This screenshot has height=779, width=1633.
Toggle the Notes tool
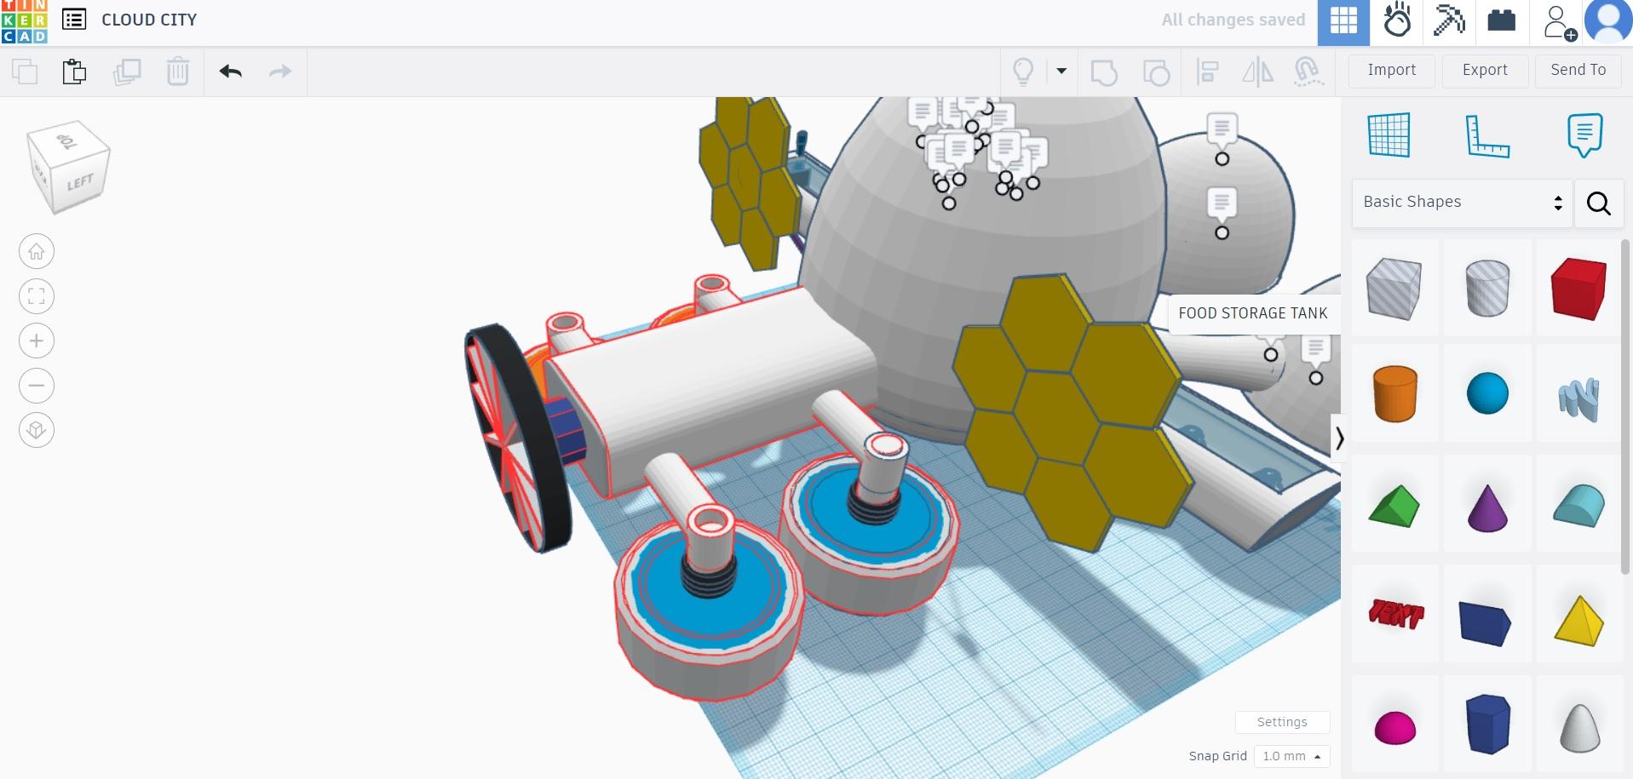(1584, 135)
